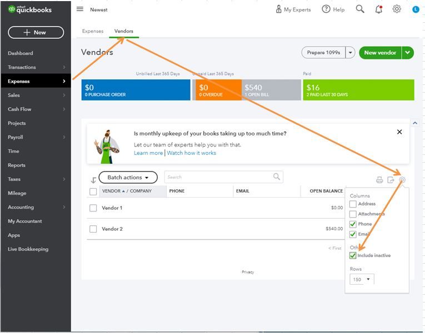Sort by Open Balance column header
The image size is (425, 333).
tap(326, 191)
